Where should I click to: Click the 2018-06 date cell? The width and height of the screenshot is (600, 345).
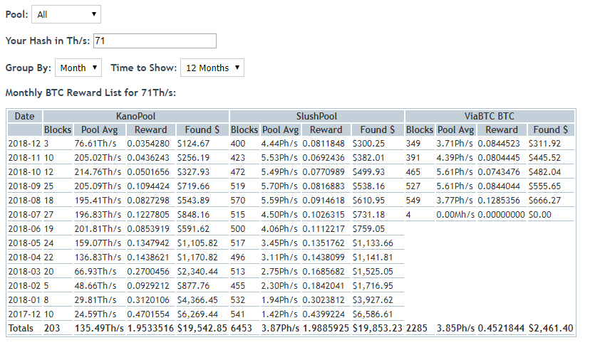pyautogui.click(x=24, y=229)
